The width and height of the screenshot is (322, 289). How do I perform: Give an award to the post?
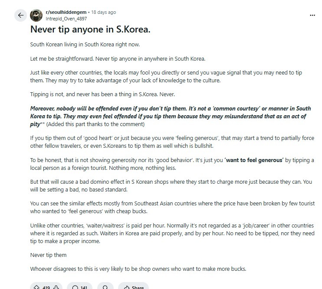[105, 287]
